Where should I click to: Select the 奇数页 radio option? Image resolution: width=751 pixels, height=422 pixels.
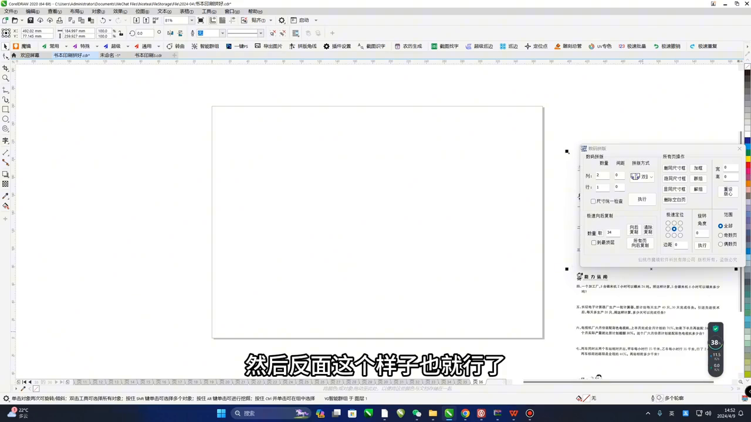[x=720, y=235]
